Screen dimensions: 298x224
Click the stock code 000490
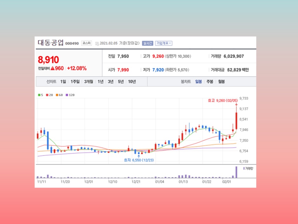coord(72,43)
